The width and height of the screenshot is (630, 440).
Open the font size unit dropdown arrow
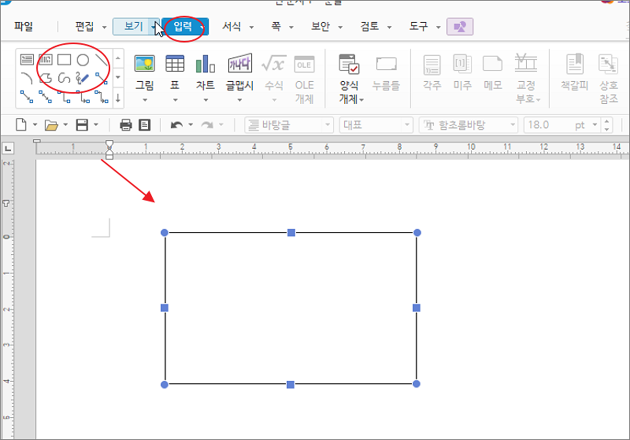pos(595,125)
